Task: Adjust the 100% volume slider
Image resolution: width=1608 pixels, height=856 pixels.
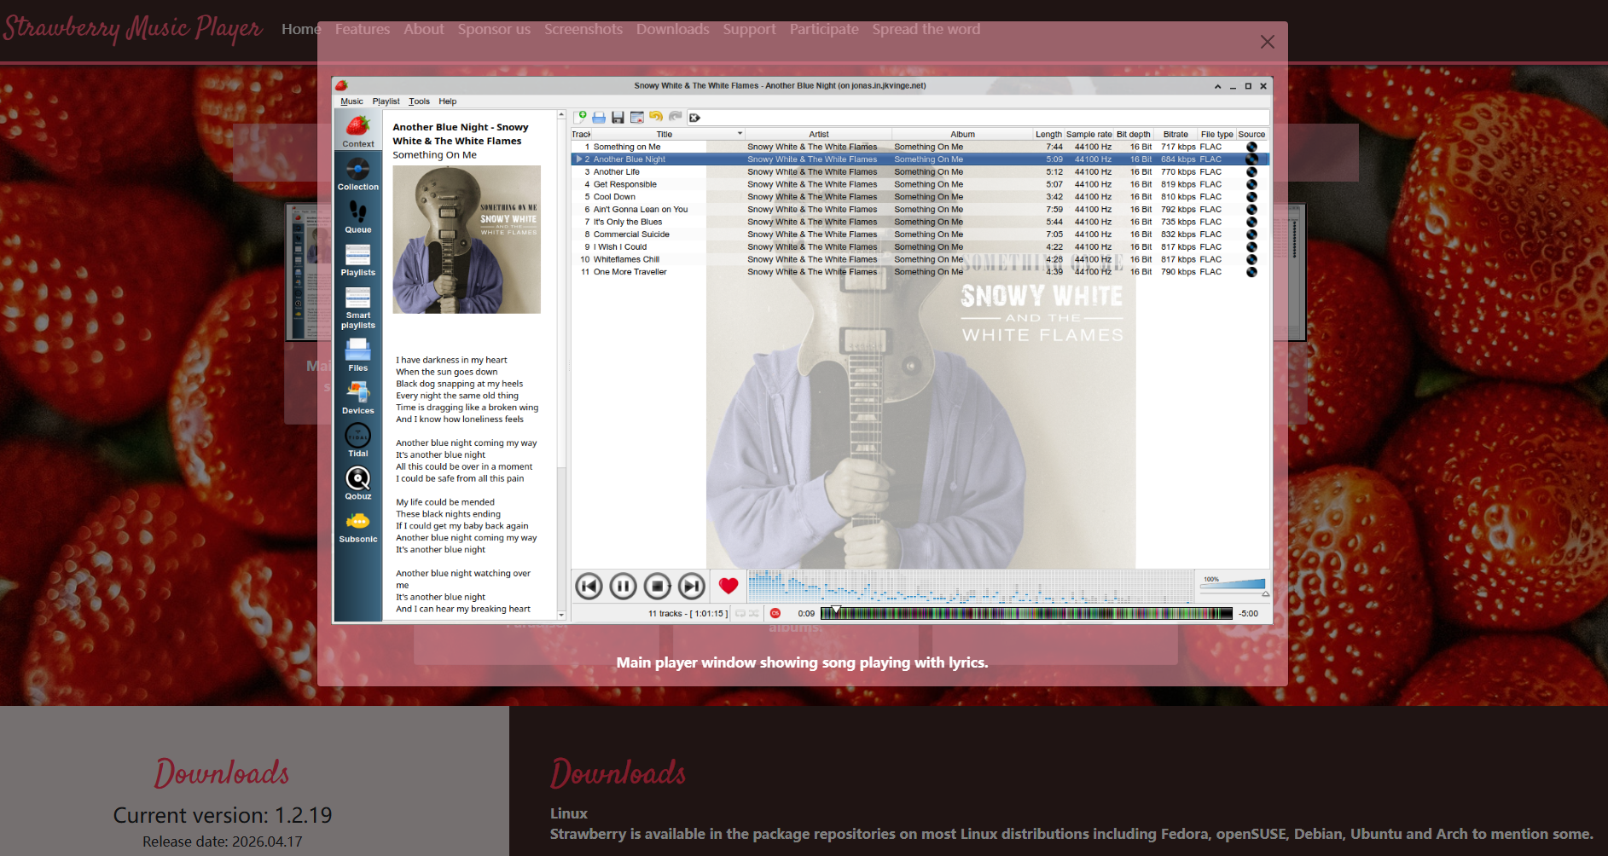Action: (1233, 585)
